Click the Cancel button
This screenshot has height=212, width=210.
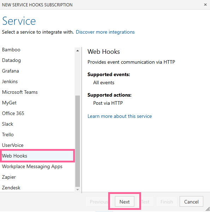click(x=191, y=202)
